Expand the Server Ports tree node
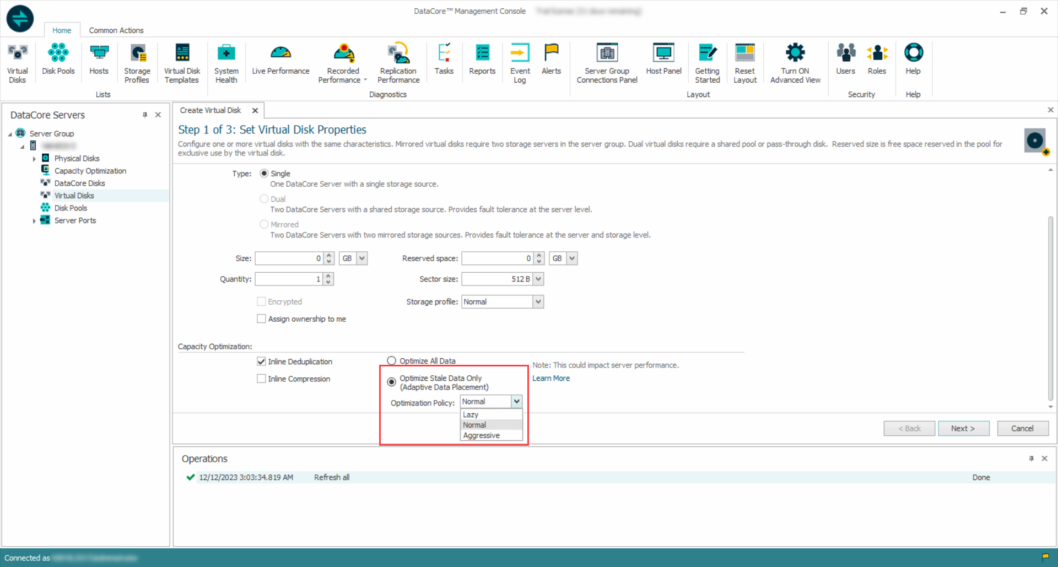 35,220
